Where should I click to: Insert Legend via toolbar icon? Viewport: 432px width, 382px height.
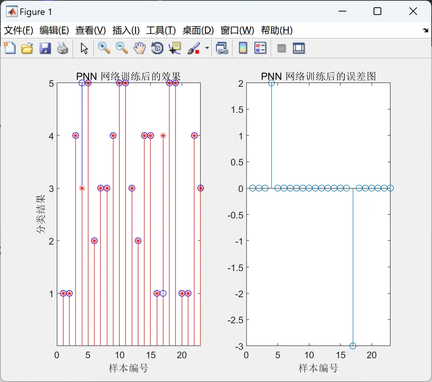click(x=260, y=48)
